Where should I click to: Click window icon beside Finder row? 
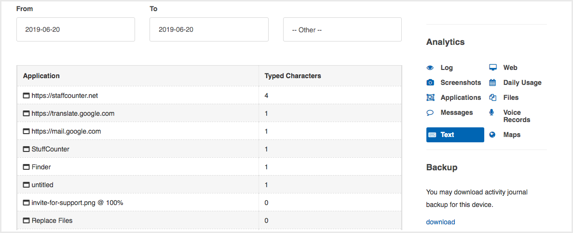(x=27, y=167)
